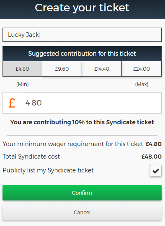Click the Total Syndicate cost label
The height and width of the screenshot is (226, 165).
pos(31,157)
